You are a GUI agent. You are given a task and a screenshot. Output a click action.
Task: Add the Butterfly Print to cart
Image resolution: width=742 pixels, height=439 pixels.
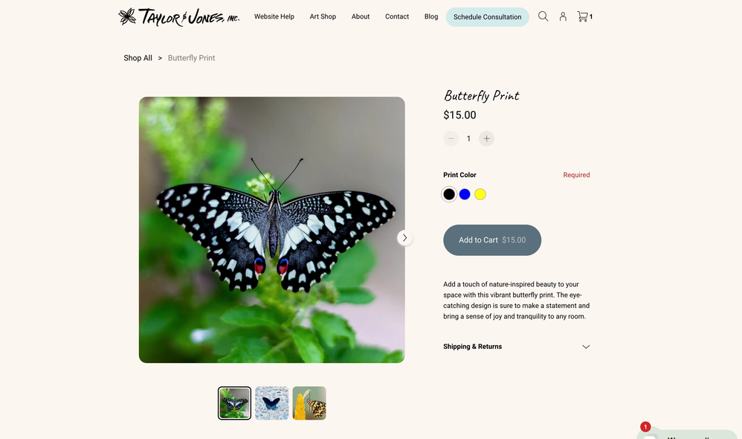(x=492, y=240)
